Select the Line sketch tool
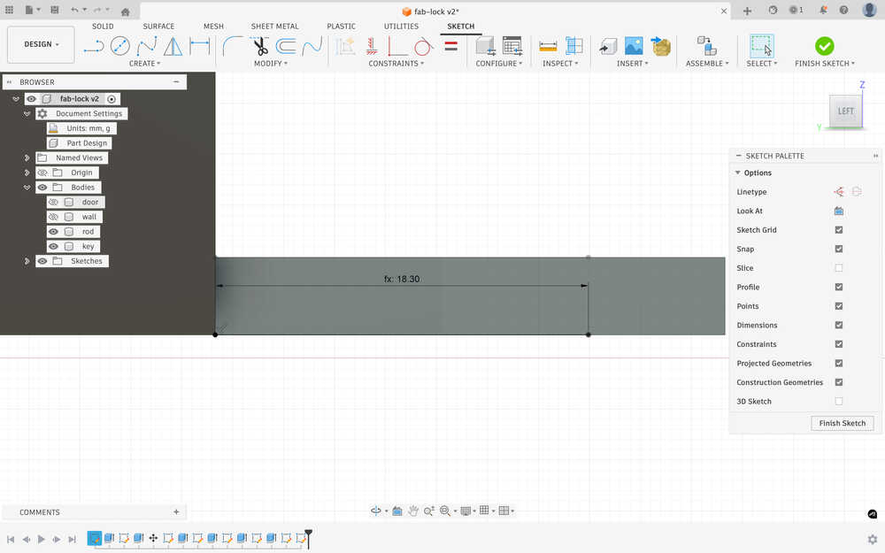The image size is (885, 553). 93,46
